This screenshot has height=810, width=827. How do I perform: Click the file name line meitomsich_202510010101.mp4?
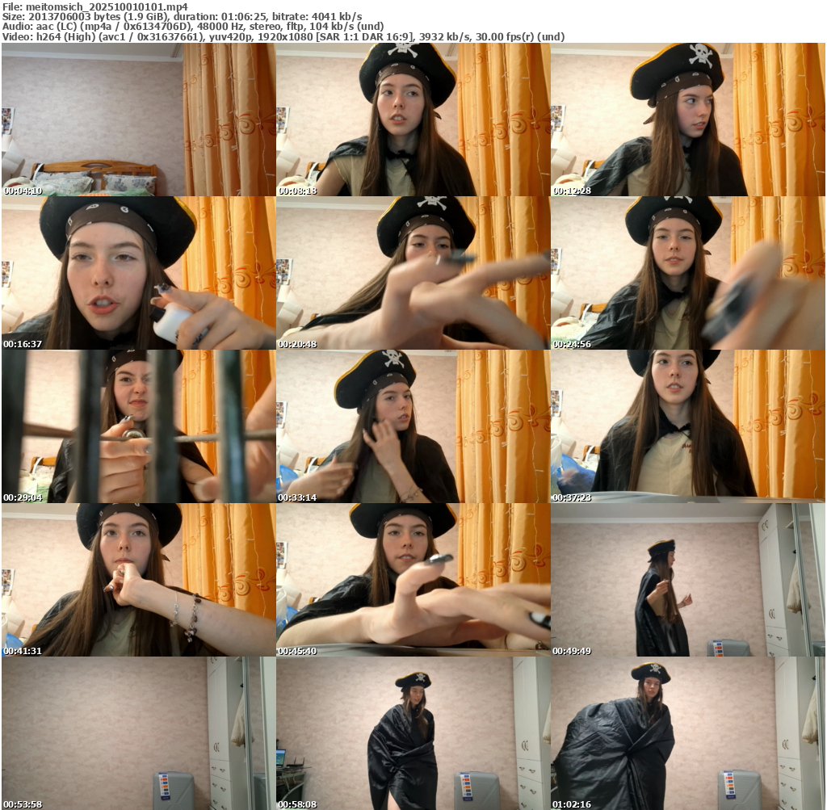tap(95, 6)
